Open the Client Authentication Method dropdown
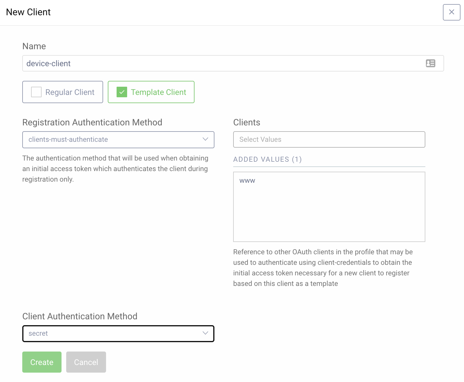Image resolution: width=464 pixels, height=382 pixels. [x=118, y=333]
